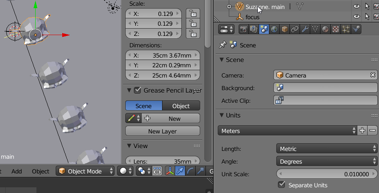Open the Texture properties tab (checker icon)
379x193 pixels.
(336, 29)
